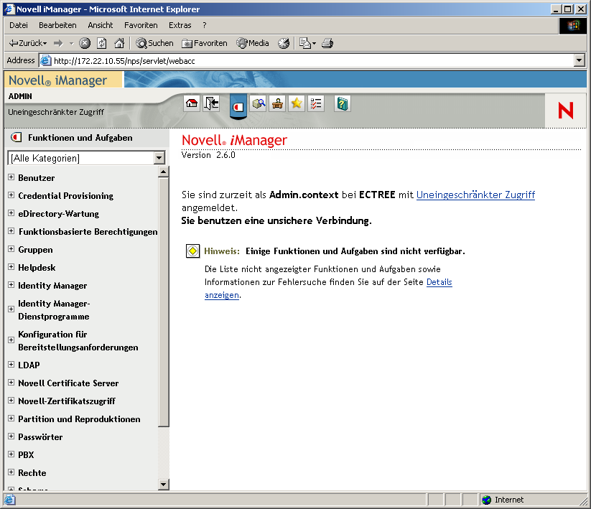
Task: Open the iManager Home view
Action: tap(191, 103)
